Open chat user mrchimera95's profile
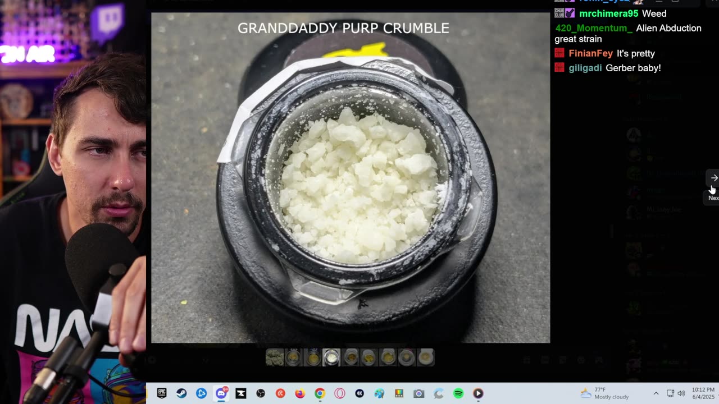The width and height of the screenshot is (719, 404). pos(608,13)
